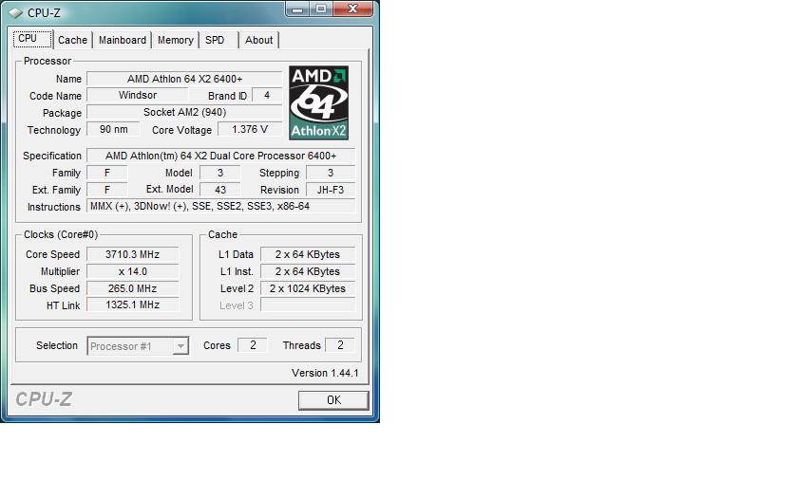Image resolution: width=798 pixels, height=498 pixels.
Task: Click the Instructions field with MMX, SSE
Action: [x=220, y=206]
